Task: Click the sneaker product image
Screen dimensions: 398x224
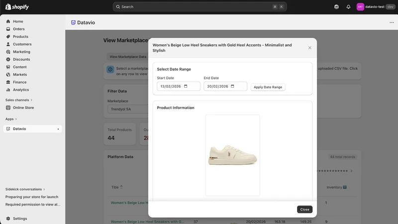Action: pos(232,155)
